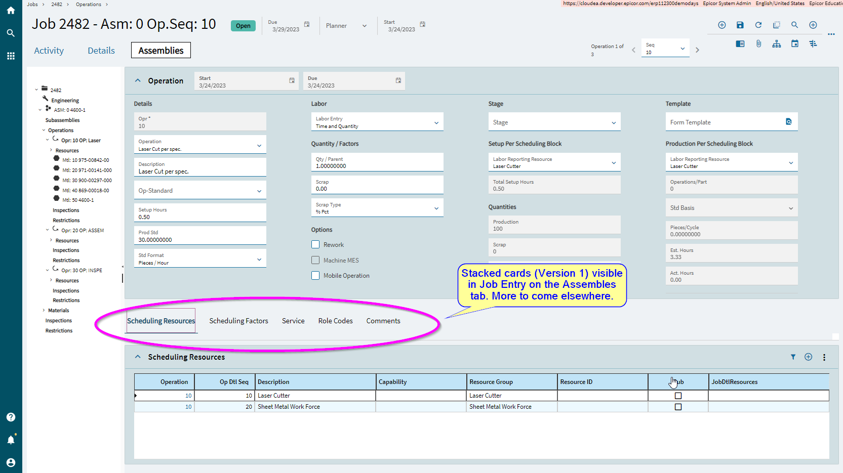Click the Save disk icon in the toolbar
843x473 pixels.
740,25
